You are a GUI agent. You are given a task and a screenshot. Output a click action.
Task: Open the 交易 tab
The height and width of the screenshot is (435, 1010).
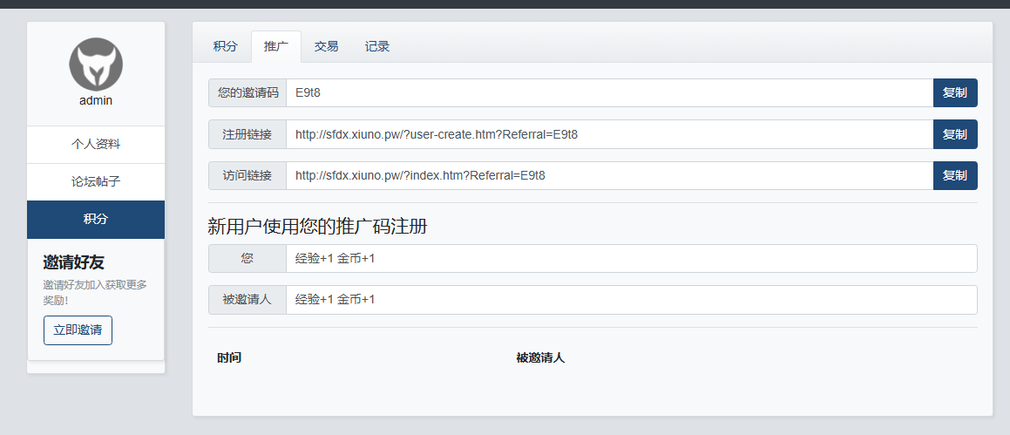point(327,46)
